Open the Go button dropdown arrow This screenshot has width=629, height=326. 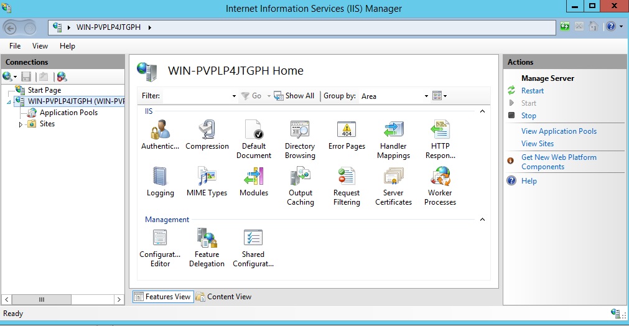coord(269,96)
